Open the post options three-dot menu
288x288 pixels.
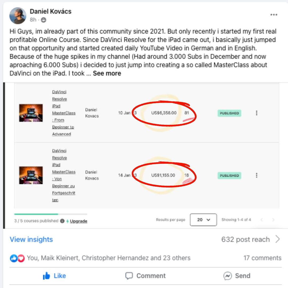274,15
